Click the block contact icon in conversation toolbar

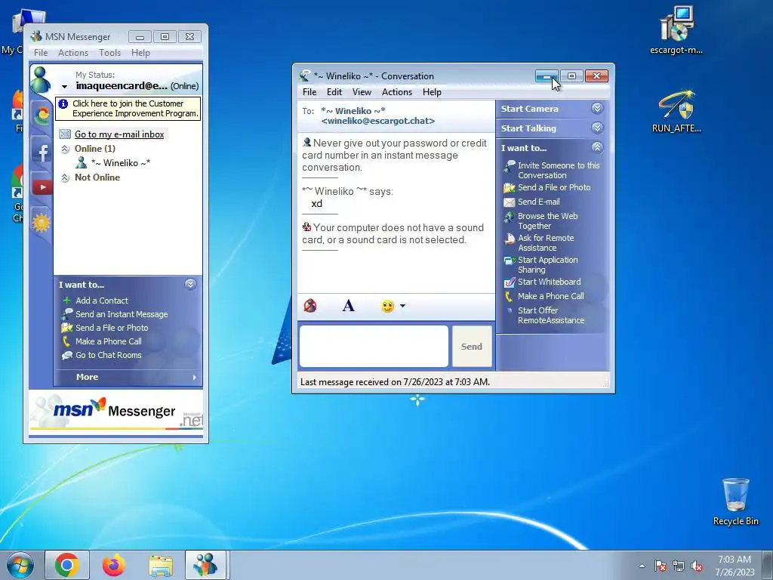310,307
